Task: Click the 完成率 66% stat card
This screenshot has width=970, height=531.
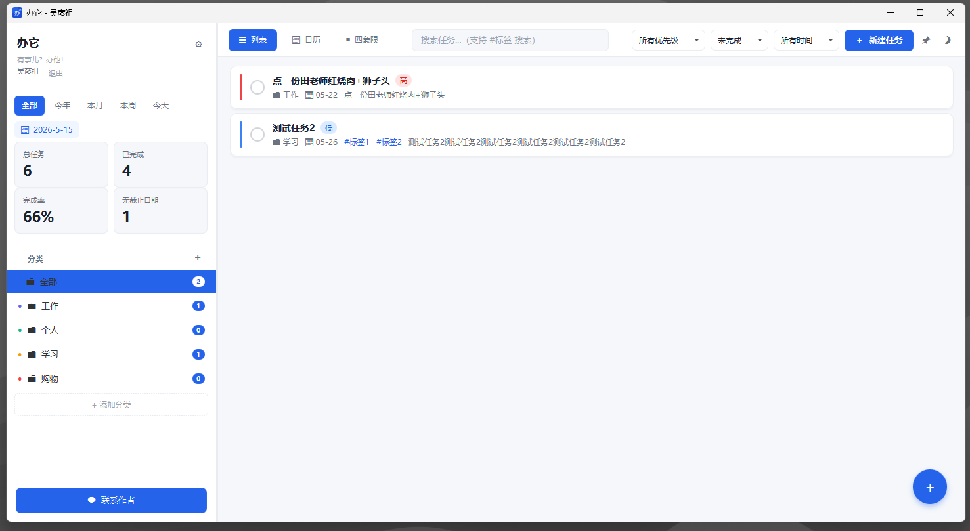Action: tap(61, 211)
